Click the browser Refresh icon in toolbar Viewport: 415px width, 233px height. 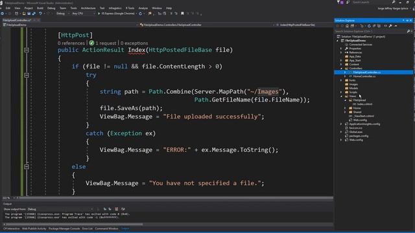tap(140, 13)
